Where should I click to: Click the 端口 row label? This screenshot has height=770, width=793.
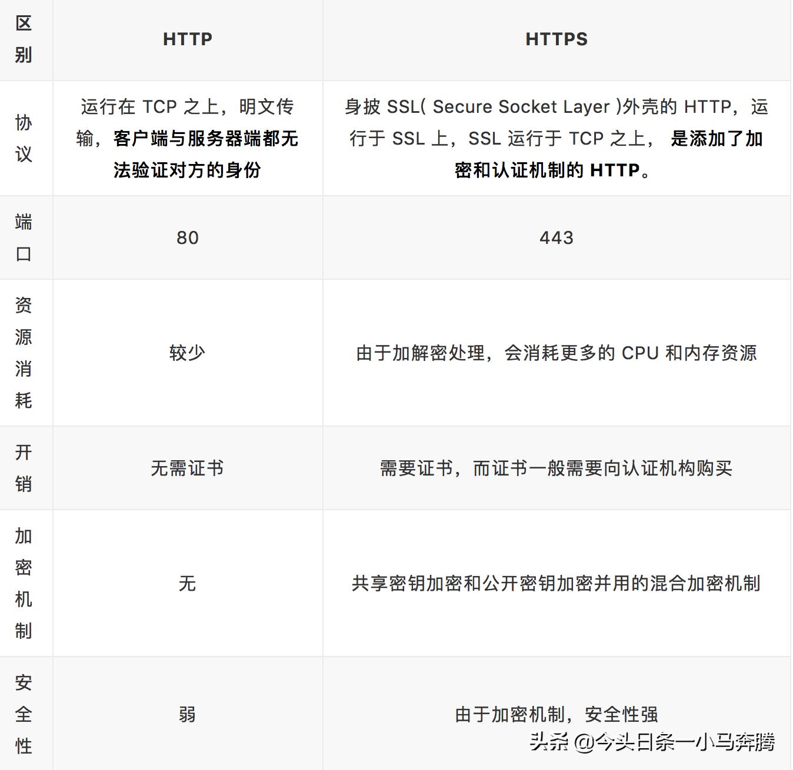(x=24, y=237)
